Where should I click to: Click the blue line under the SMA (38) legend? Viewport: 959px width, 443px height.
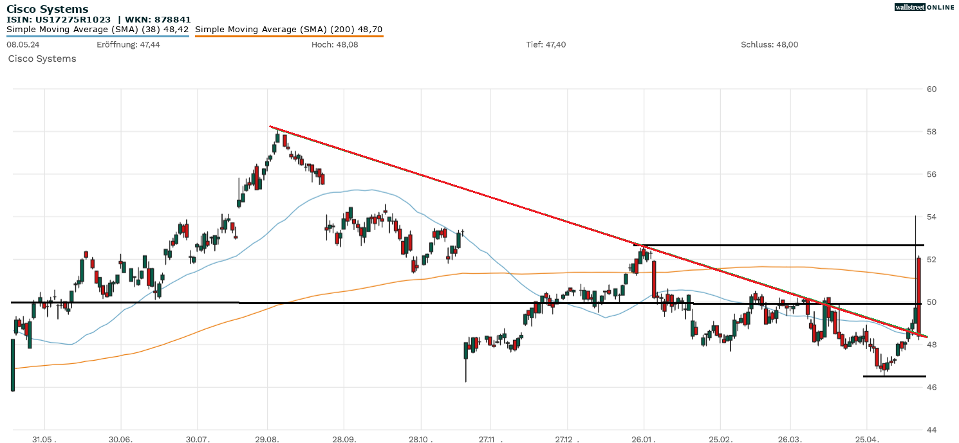point(97,37)
